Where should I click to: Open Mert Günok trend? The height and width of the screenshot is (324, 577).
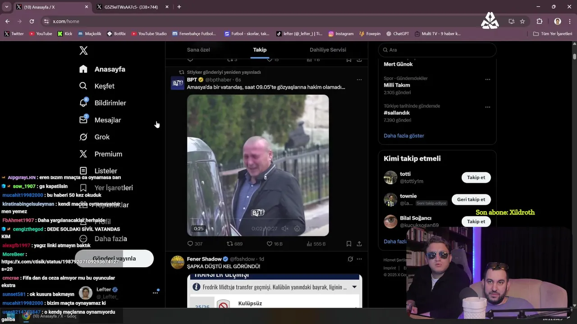[x=398, y=64]
